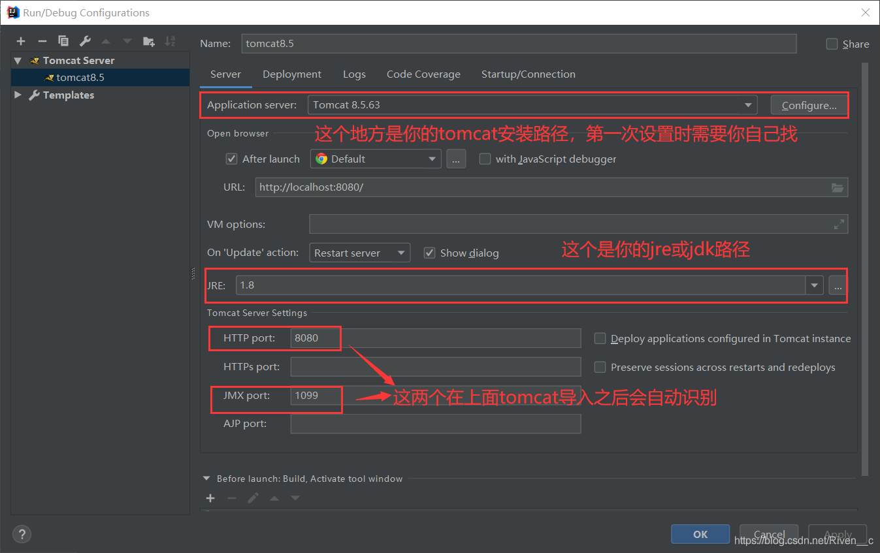This screenshot has width=880, height=553.
Task: Open the On 'Update' action dropdown
Action: pyautogui.click(x=360, y=253)
